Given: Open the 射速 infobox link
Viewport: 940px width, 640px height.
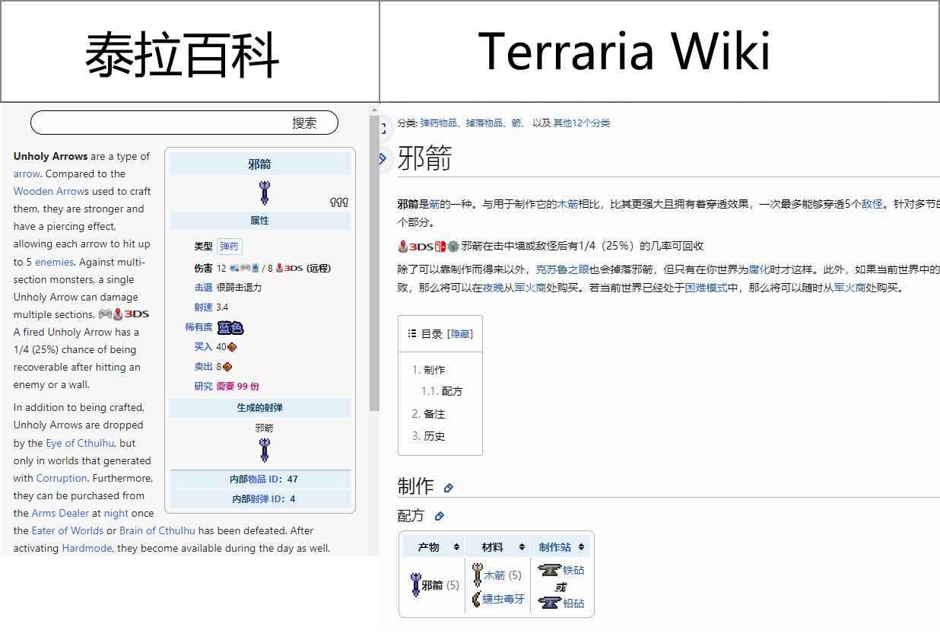Looking at the screenshot, I should pos(203,307).
